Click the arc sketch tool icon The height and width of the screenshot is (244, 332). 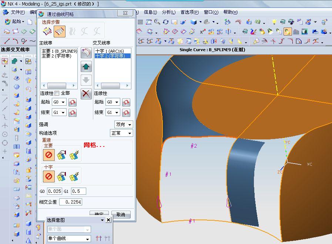(15, 41)
